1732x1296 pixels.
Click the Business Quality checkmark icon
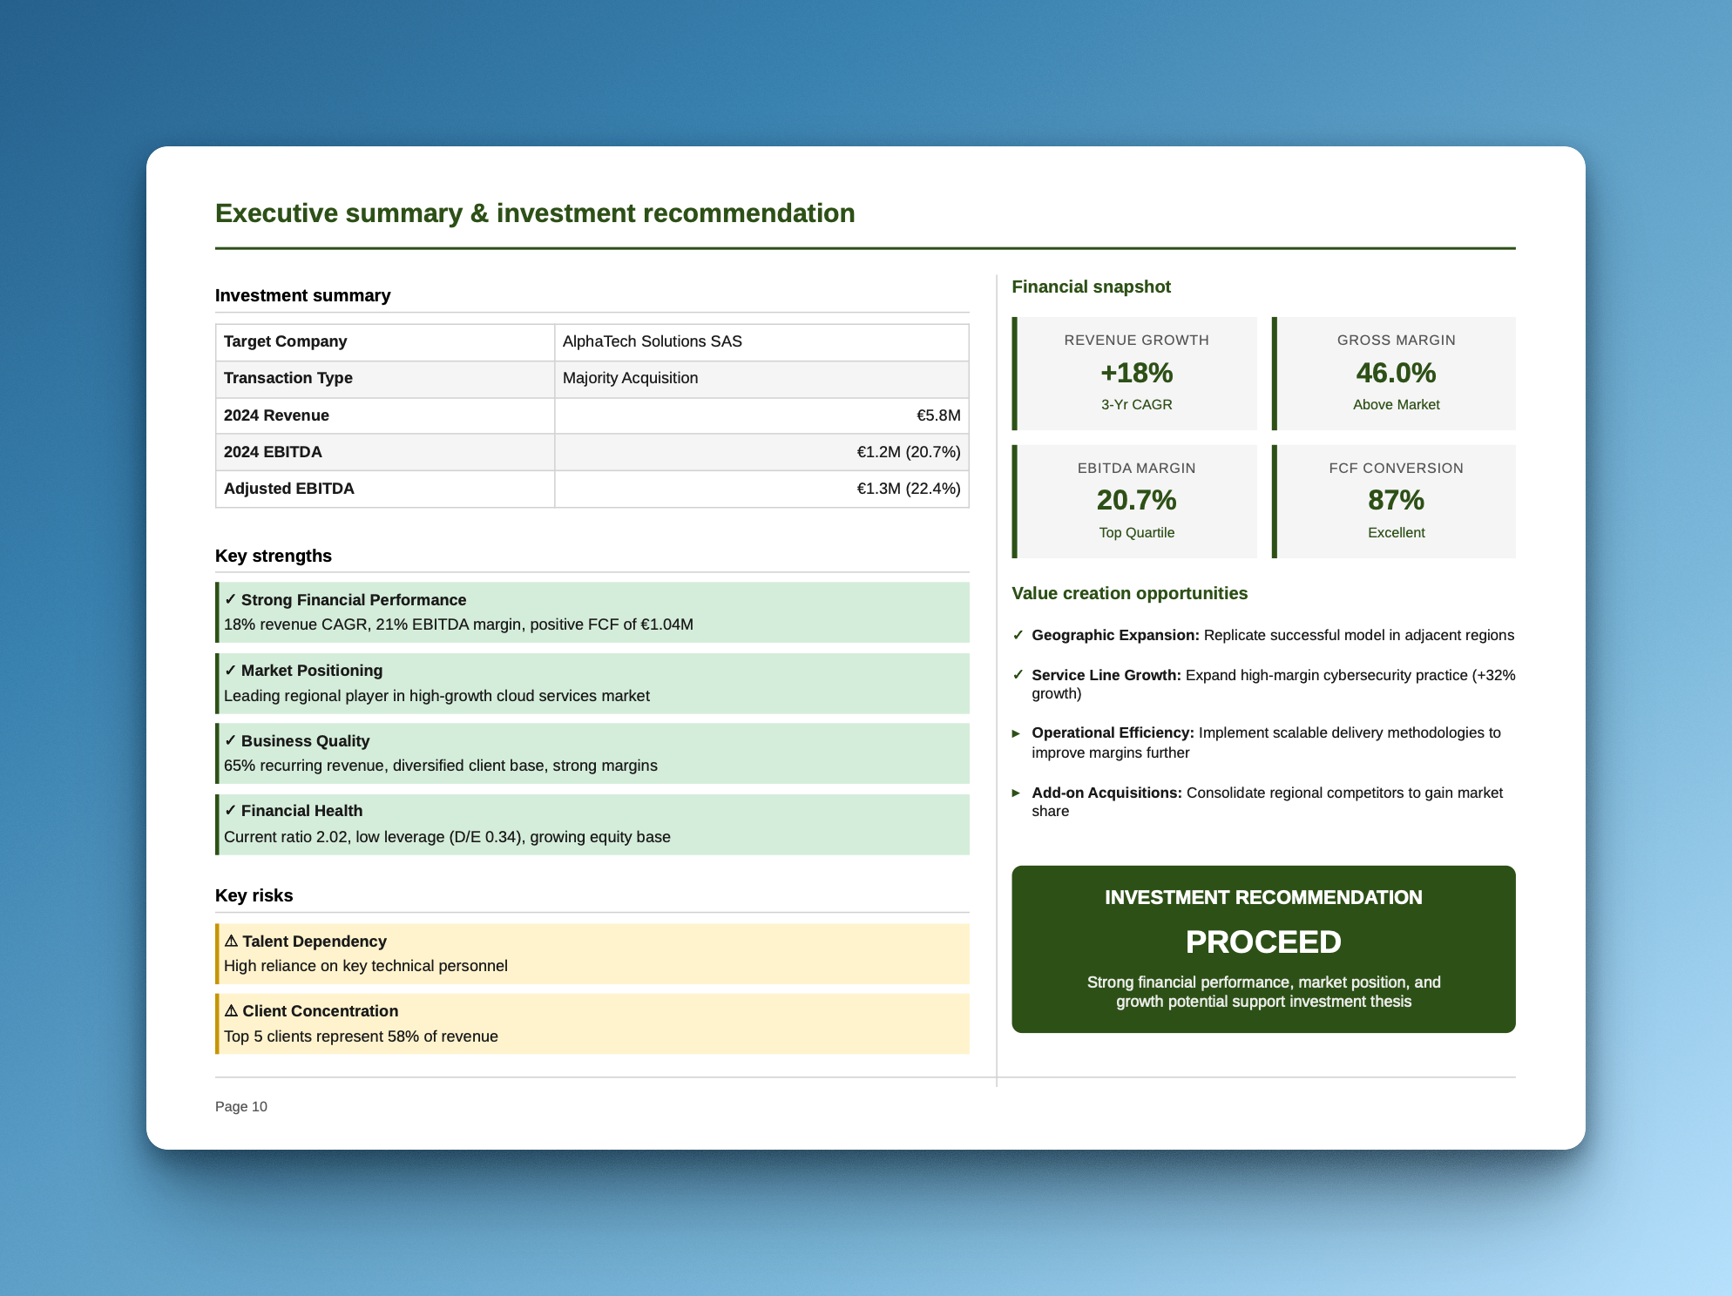coord(232,741)
